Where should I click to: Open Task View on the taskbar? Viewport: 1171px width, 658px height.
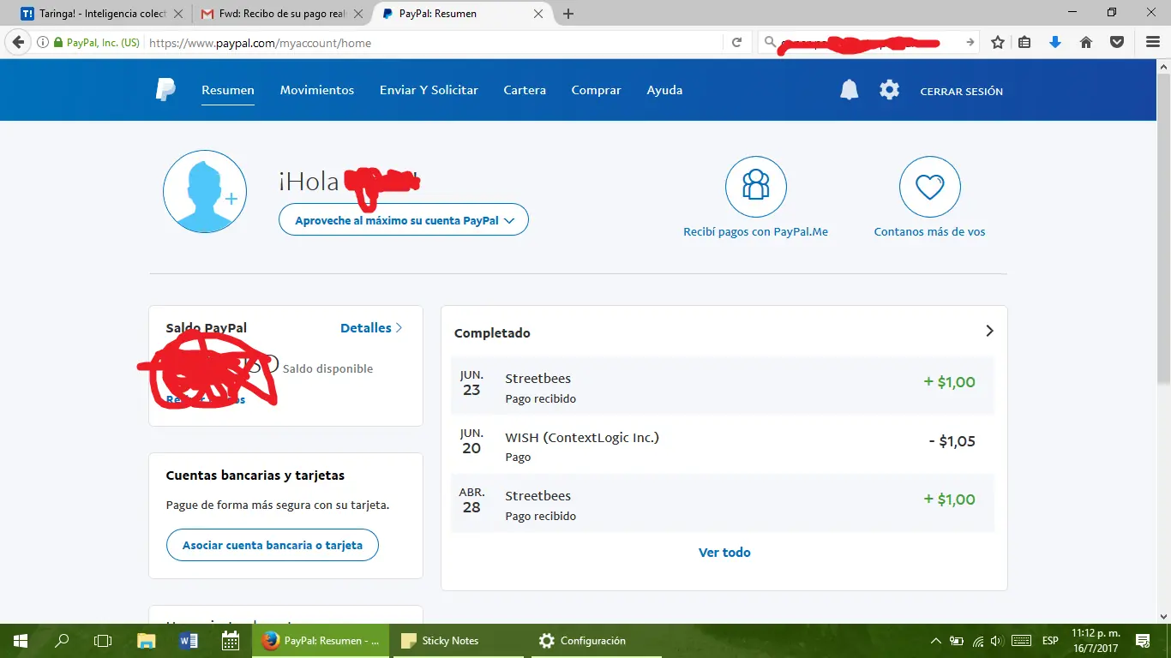tap(103, 641)
